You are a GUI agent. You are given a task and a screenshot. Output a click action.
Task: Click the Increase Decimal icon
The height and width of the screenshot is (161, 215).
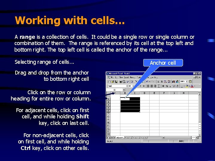tap(173, 86)
